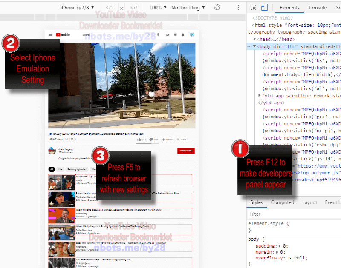The width and height of the screenshot is (341, 268).
Task: Click the element.style rule
Action: pos(269,223)
